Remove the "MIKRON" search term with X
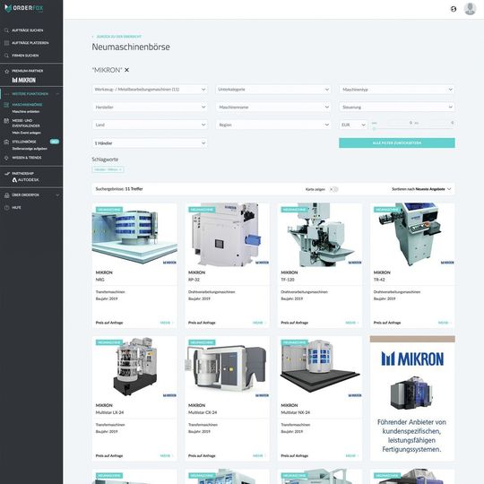 coord(126,70)
